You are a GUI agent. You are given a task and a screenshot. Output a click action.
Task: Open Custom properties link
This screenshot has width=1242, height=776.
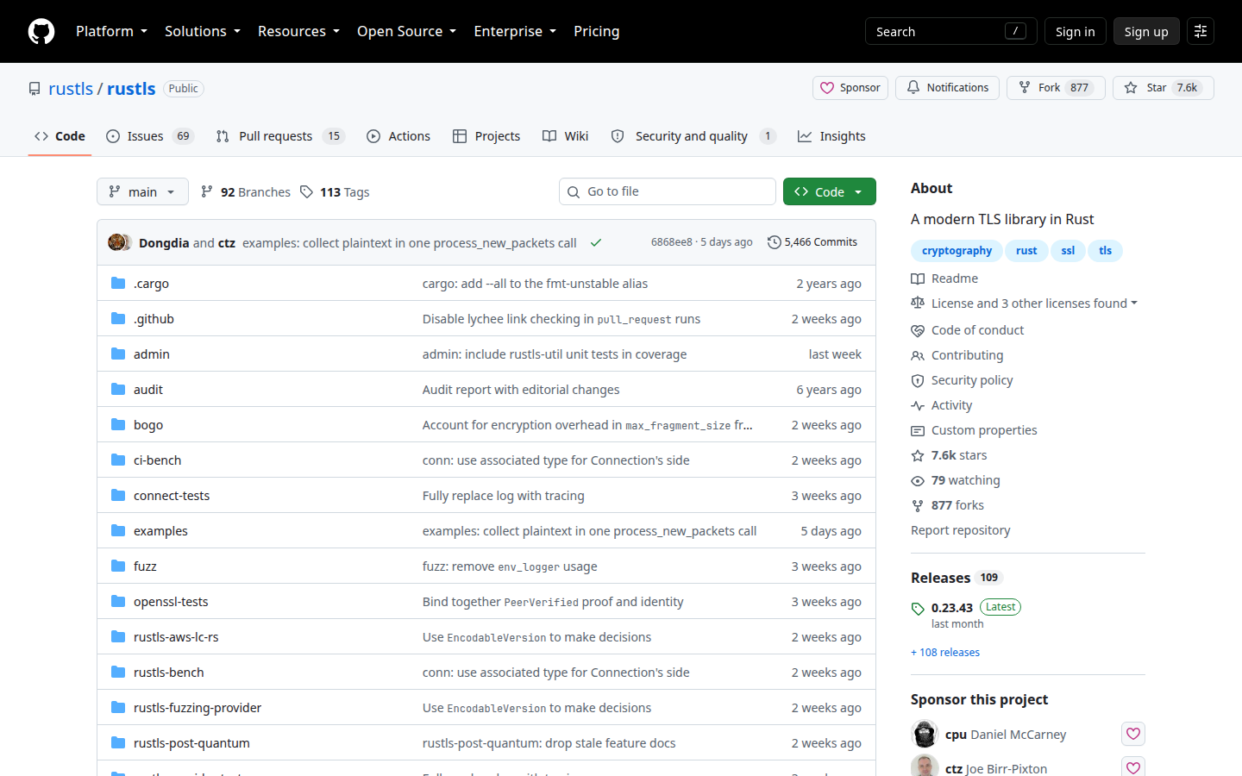click(975, 430)
